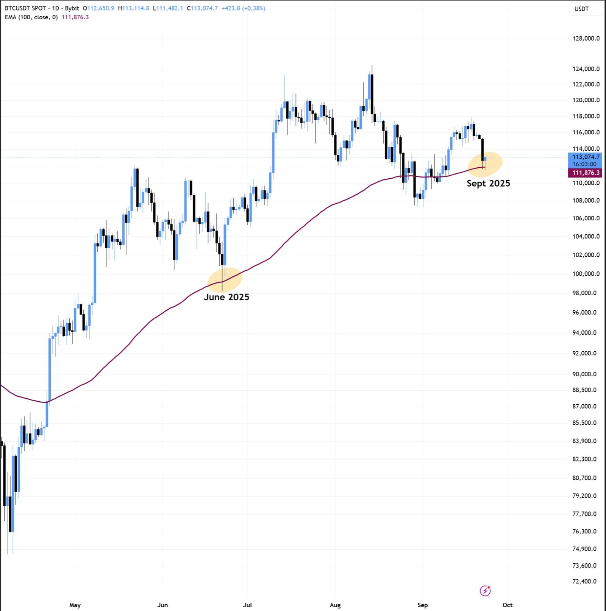Viewport: 606px width, 611px height.
Task: Select the EMA (100, close, 0) legend
Action: pos(31,17)
